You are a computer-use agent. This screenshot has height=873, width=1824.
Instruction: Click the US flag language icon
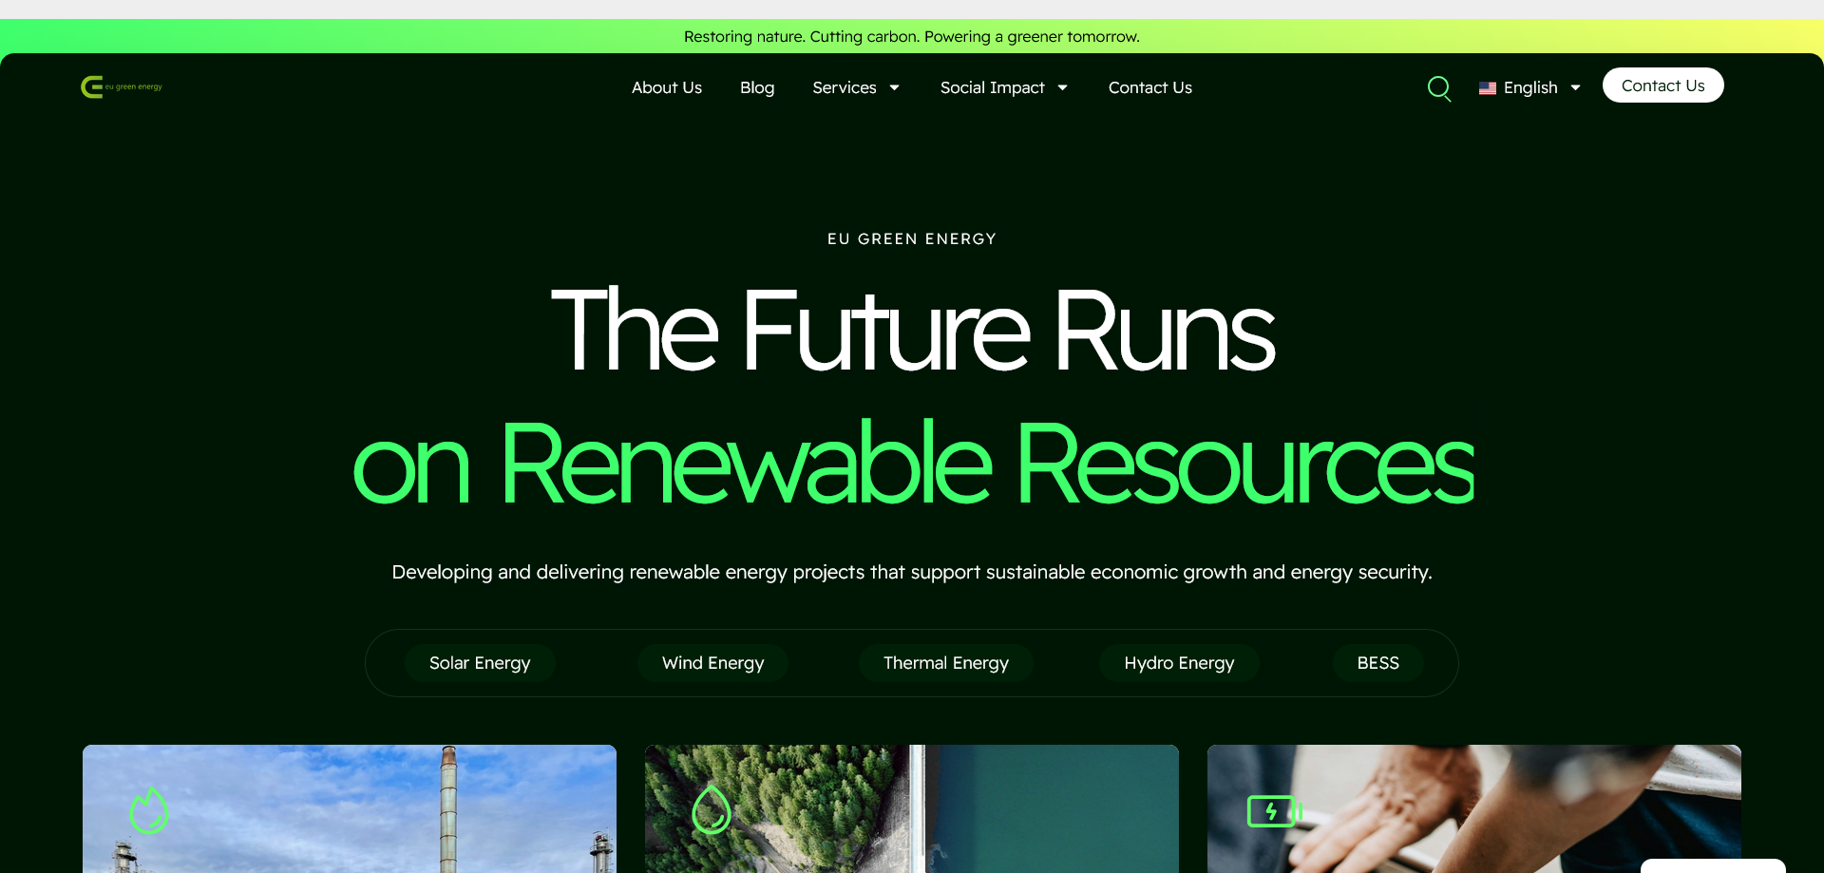point(1487,88)
